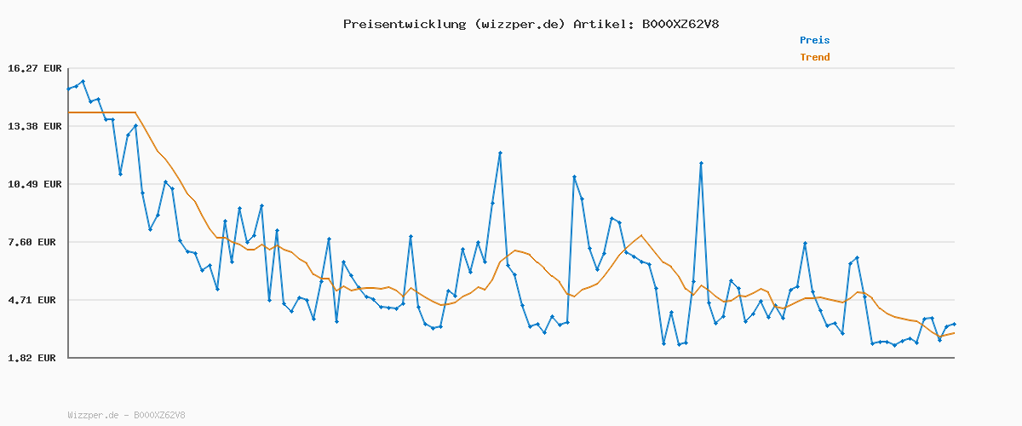
Task: Select the 10.49 EUR axis label
Action: (34, 184)
